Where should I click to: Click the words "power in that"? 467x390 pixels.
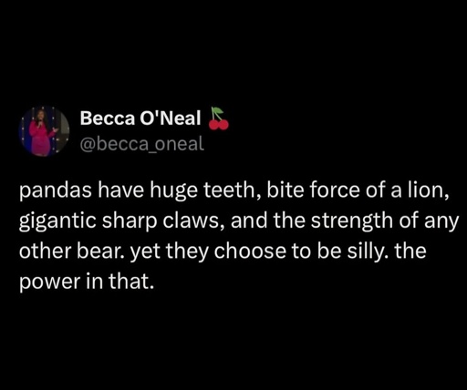[87, 282]
